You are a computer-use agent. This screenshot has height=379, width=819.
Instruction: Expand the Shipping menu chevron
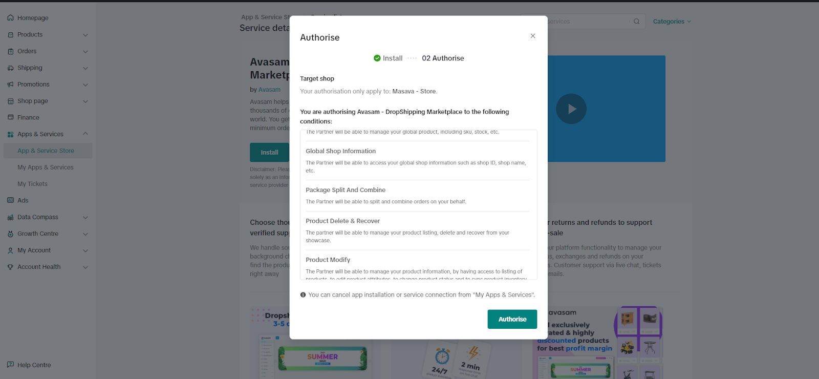(85, 68)
